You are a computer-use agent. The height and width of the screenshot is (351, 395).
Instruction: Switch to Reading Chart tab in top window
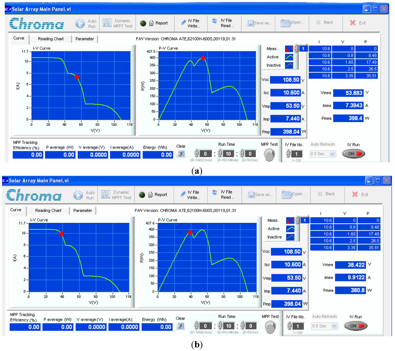click(x=51, y=39)
